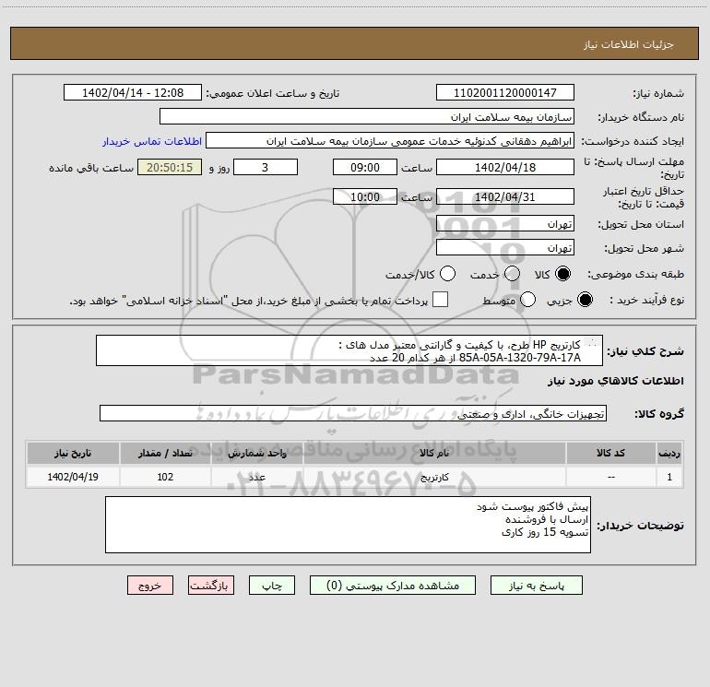710x687 pixels.
Task: Click the goods group field تجهیزات خانگی
Action: 353,413
